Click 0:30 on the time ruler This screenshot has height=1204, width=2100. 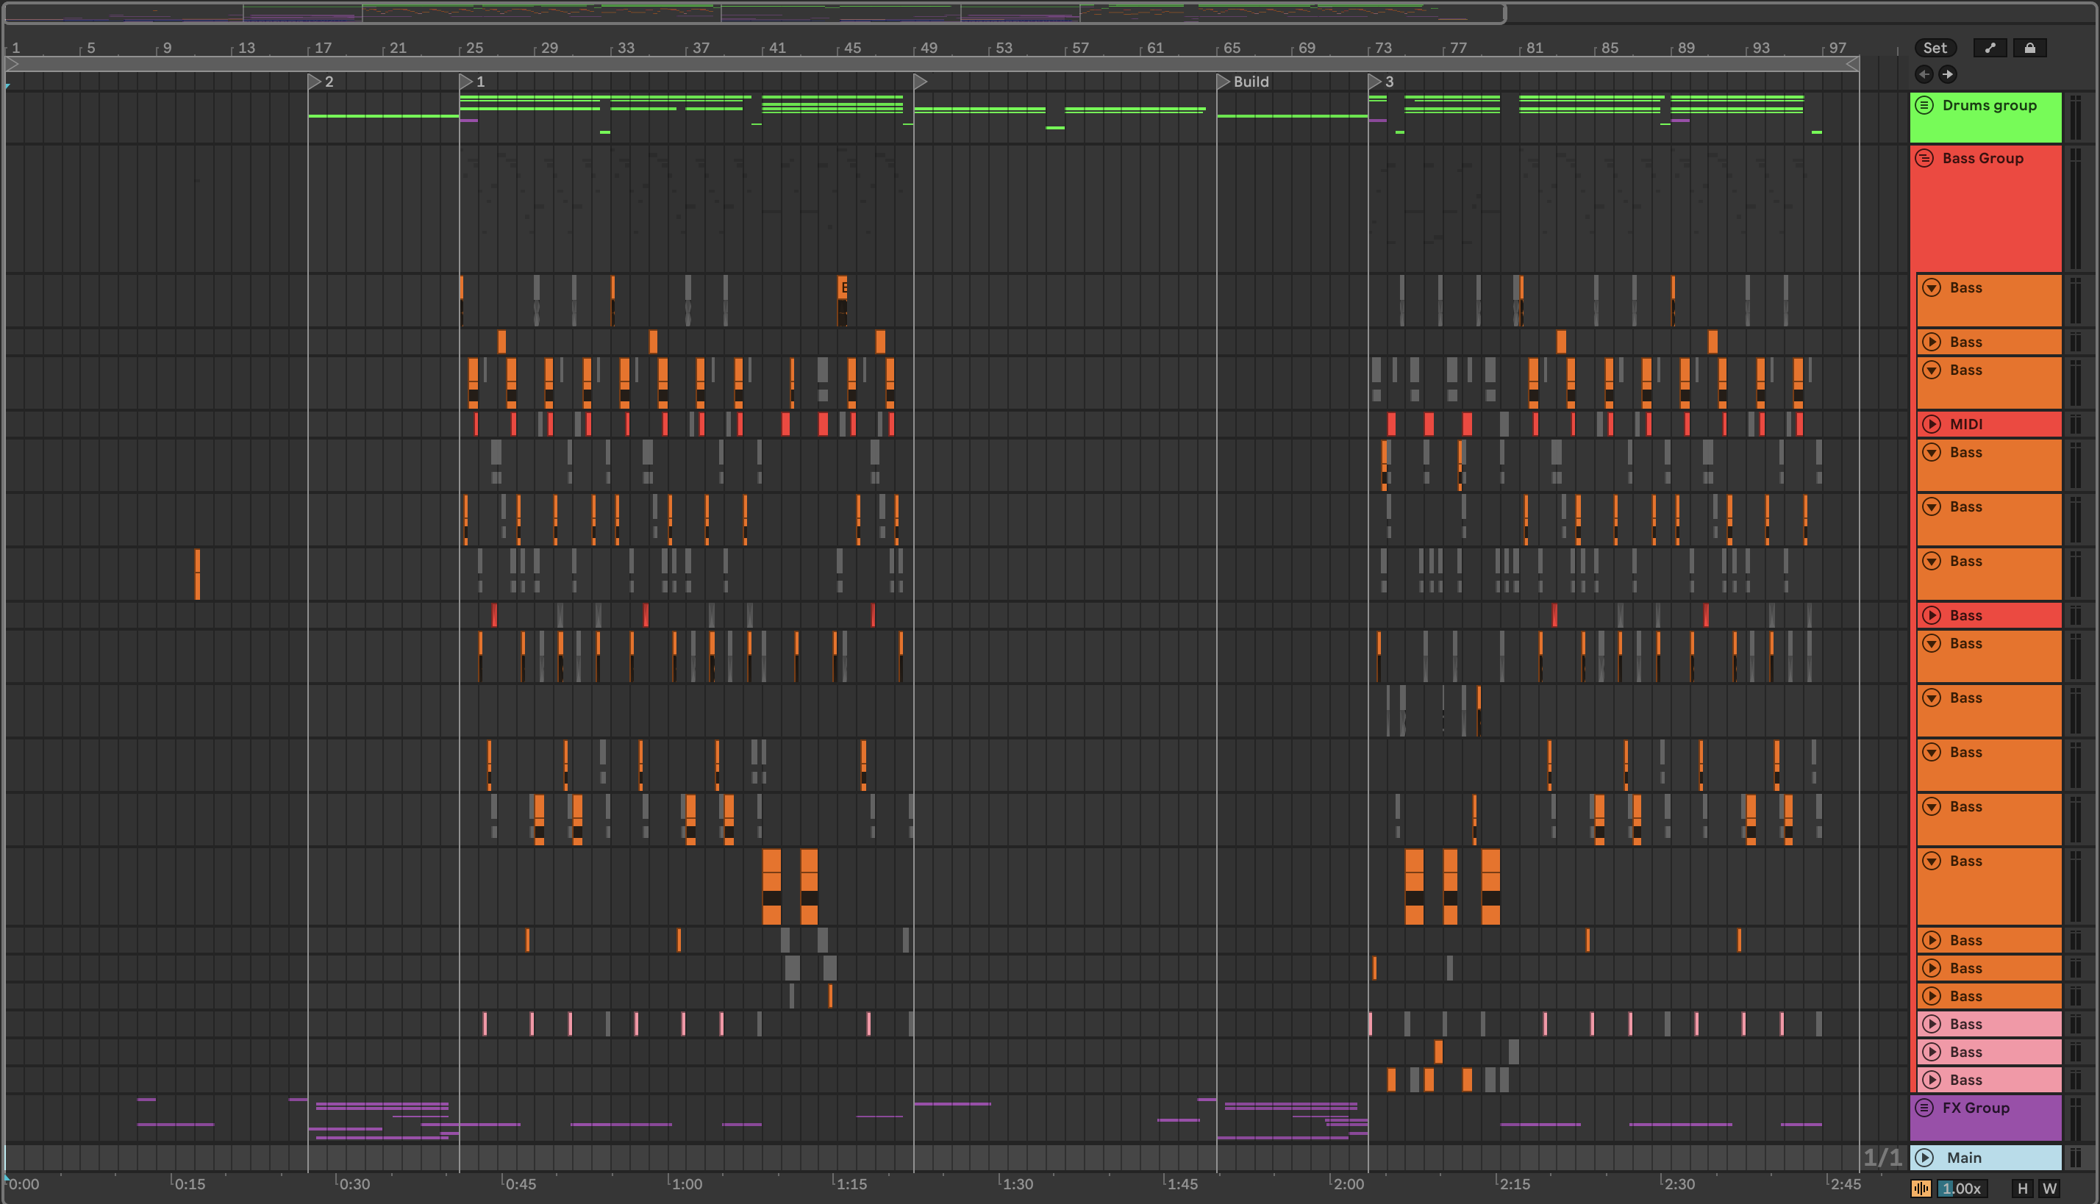(354, 1184)
